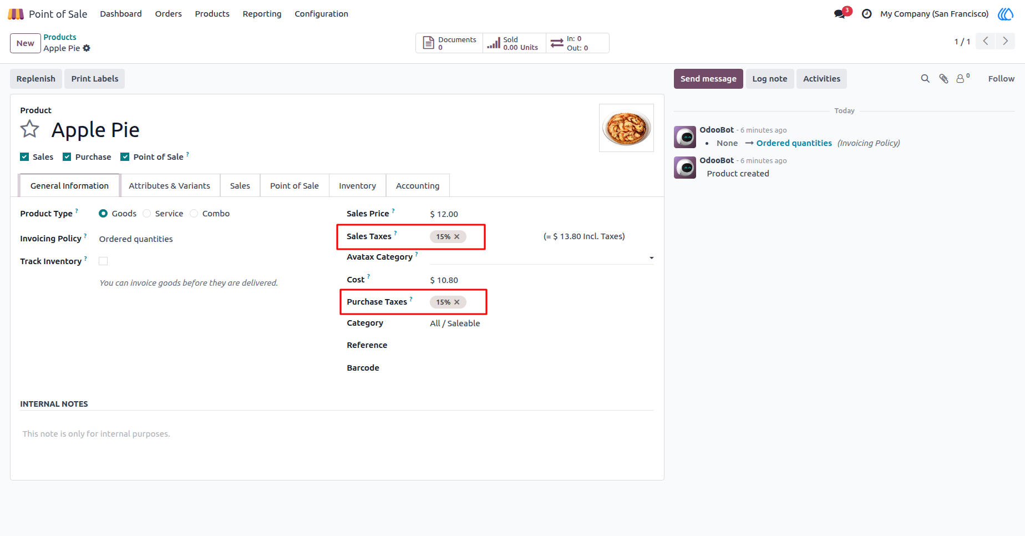Click Print Labels button

coord(95,79)
